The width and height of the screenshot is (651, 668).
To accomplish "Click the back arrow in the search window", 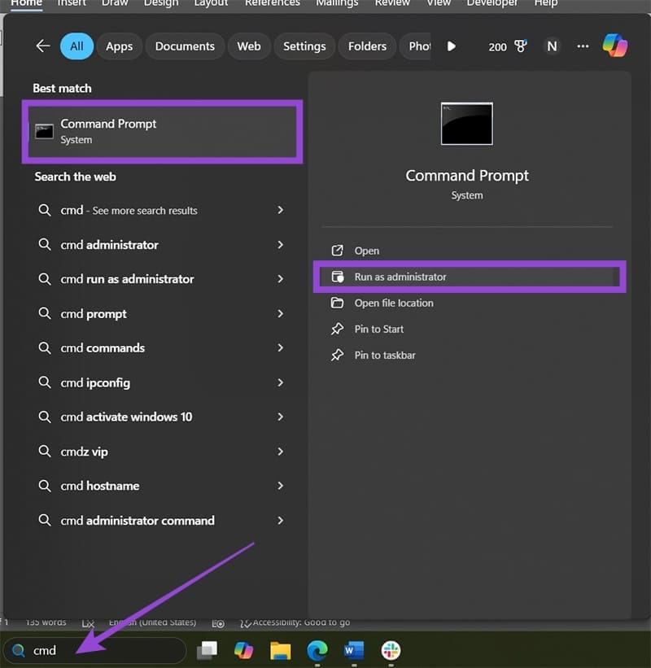I will click(x=42, y=46).
